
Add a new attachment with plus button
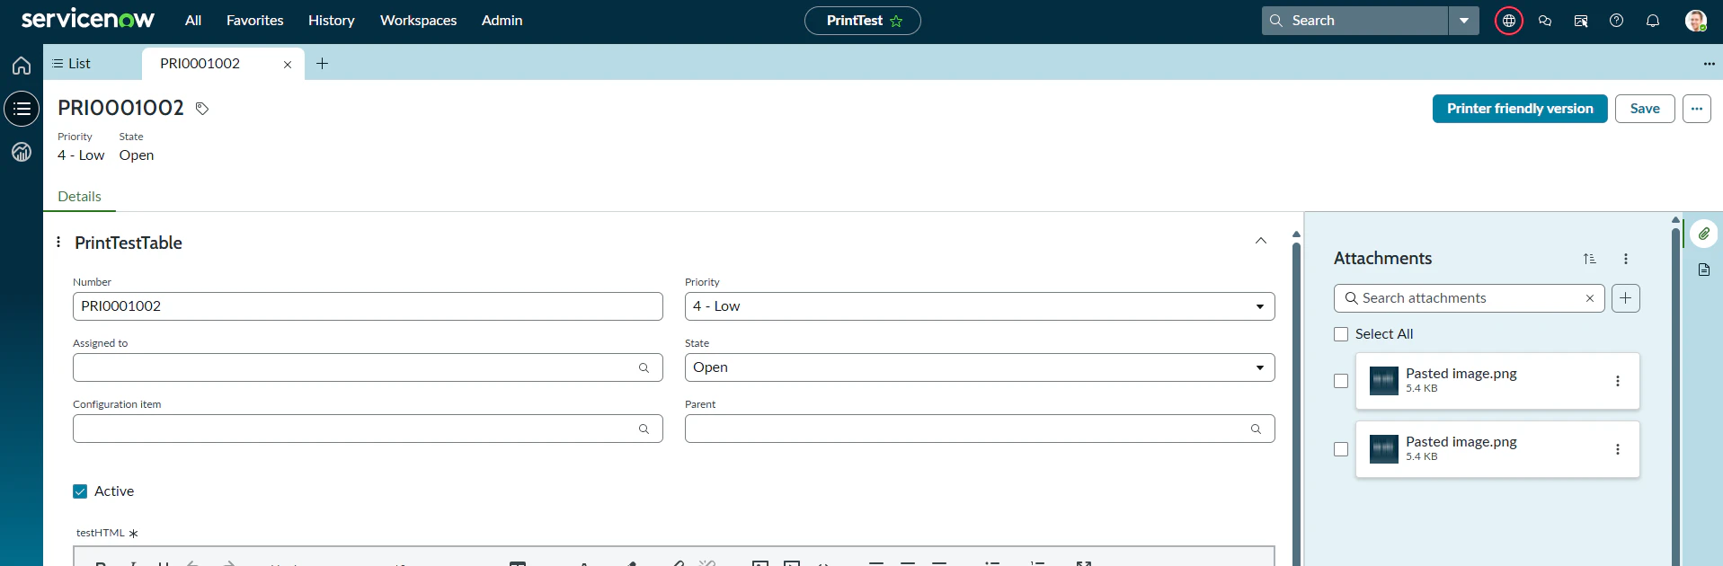tap(1626, 298)
